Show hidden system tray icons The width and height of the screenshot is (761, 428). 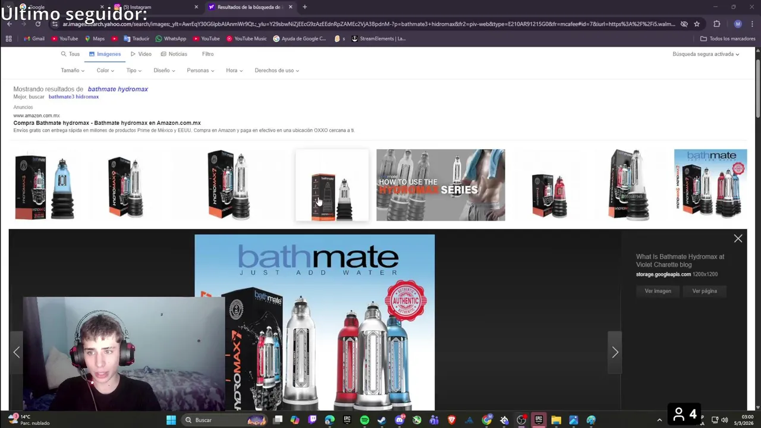pyautogui.click(x=659, y=420)
